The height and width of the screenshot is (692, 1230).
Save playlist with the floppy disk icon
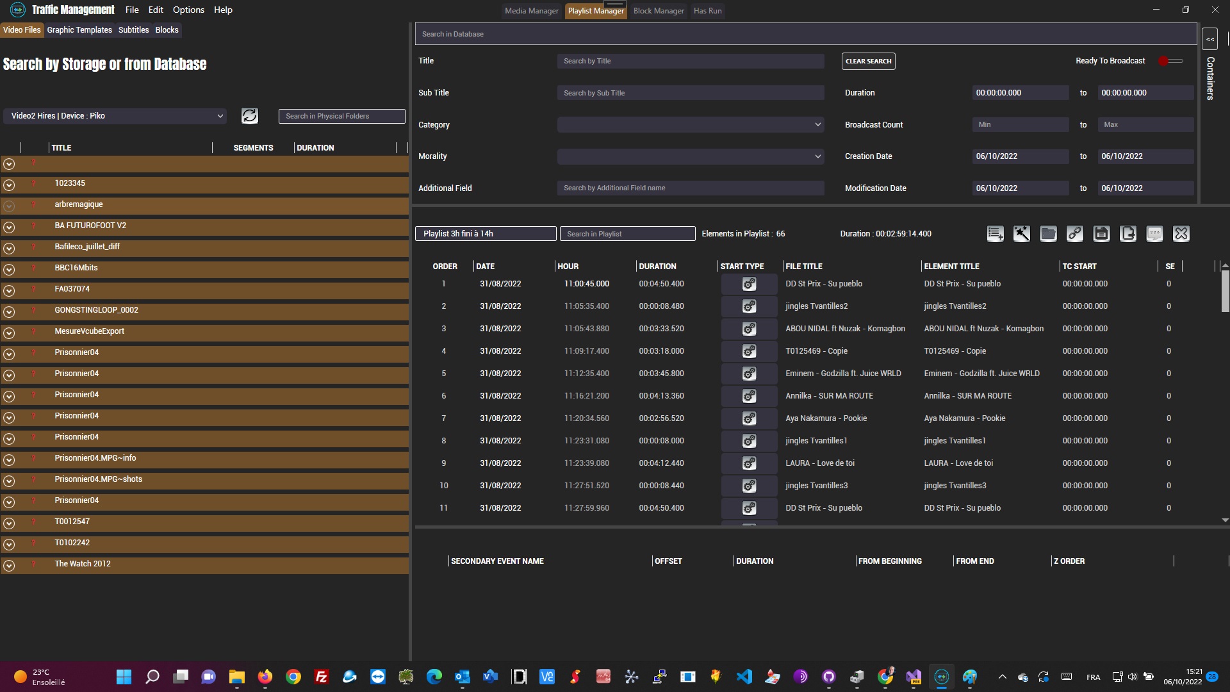pyautogui.click(x=1101, y=234)
